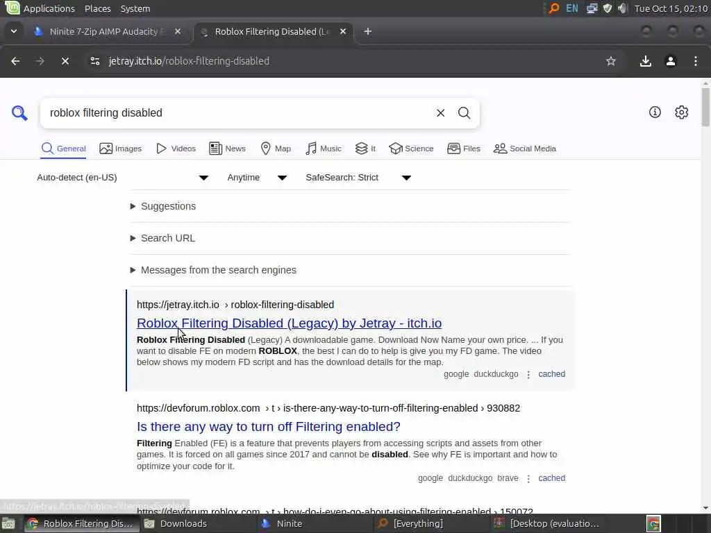Click the SearXNG magnifier logo
711x533 pixels.
(x=19, y=113)
